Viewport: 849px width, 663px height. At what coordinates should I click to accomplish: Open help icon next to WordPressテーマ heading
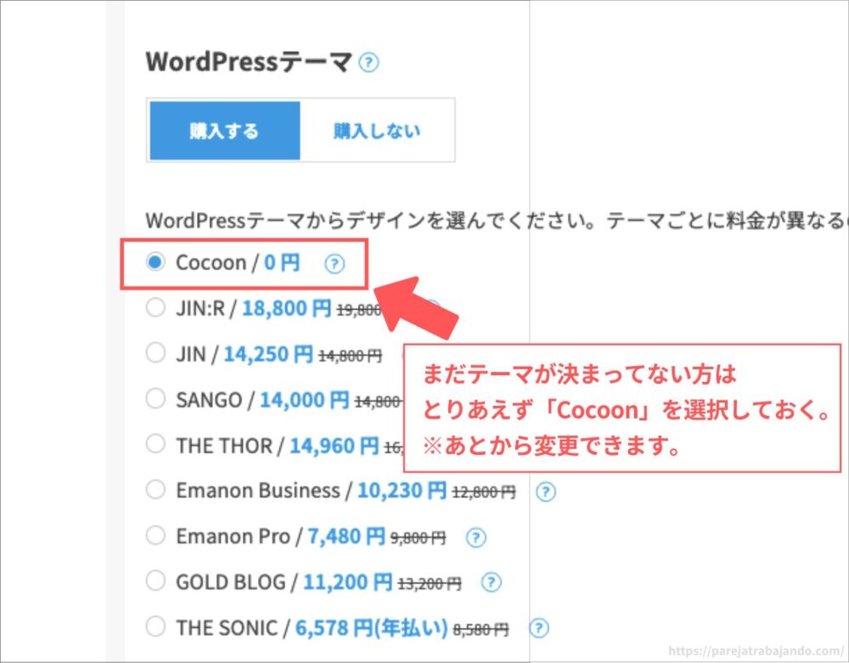tap(369, 62)
